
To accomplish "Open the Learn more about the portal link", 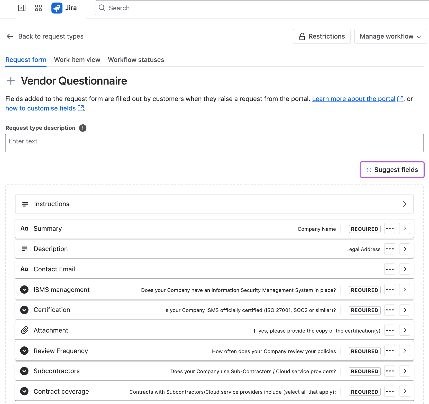I will tap(353, 99).
